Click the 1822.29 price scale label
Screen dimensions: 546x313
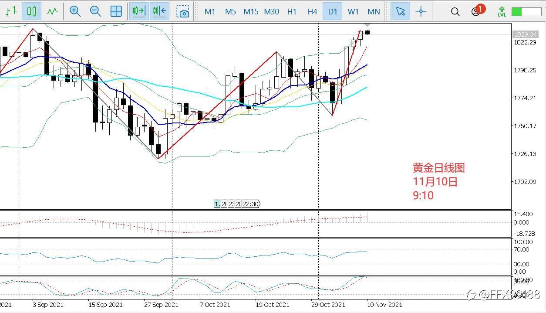click(x=525, y=42)
